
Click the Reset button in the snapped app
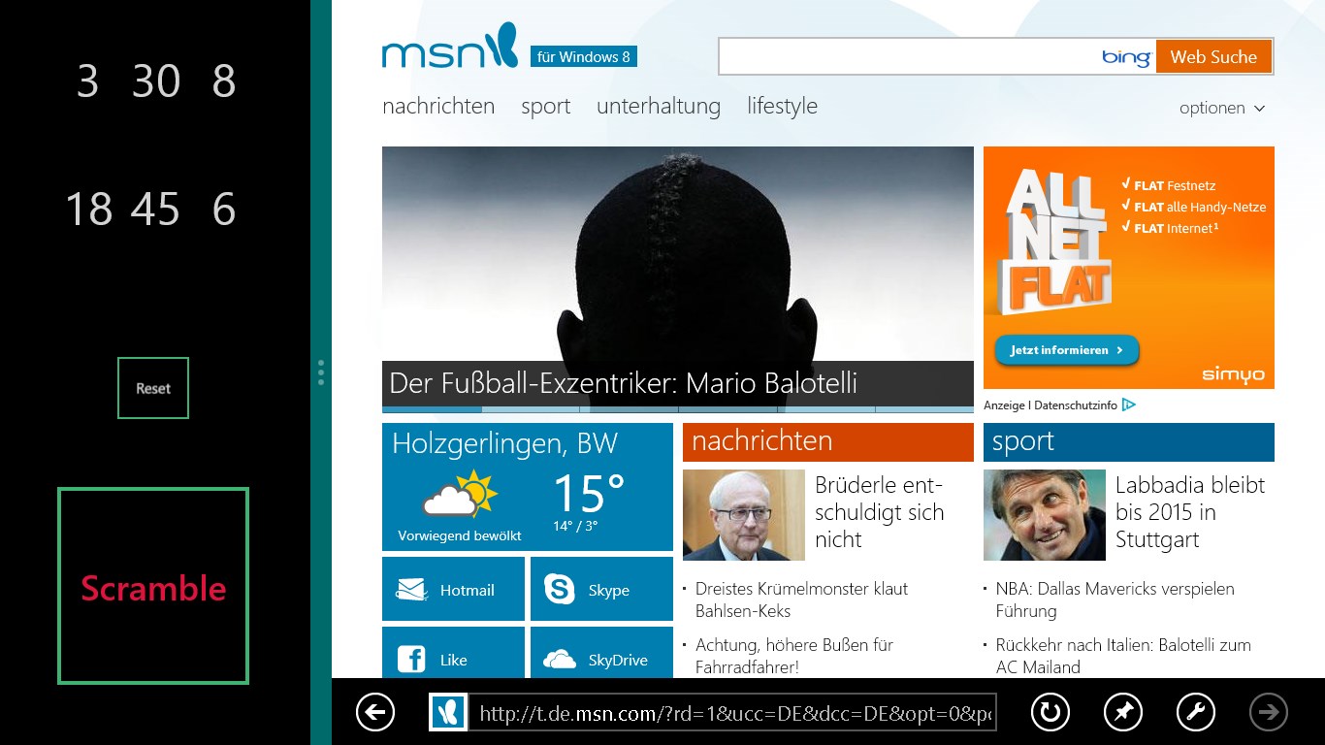(153, 388)
